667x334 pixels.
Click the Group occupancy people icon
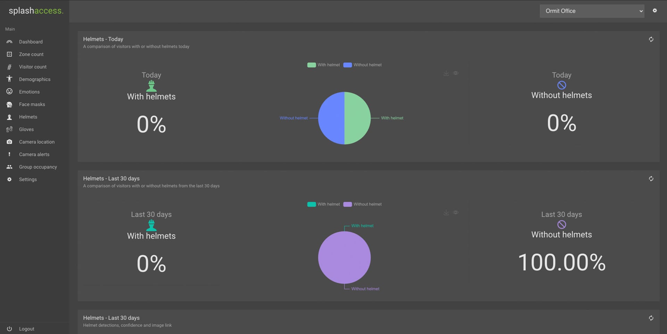point(9,167)
